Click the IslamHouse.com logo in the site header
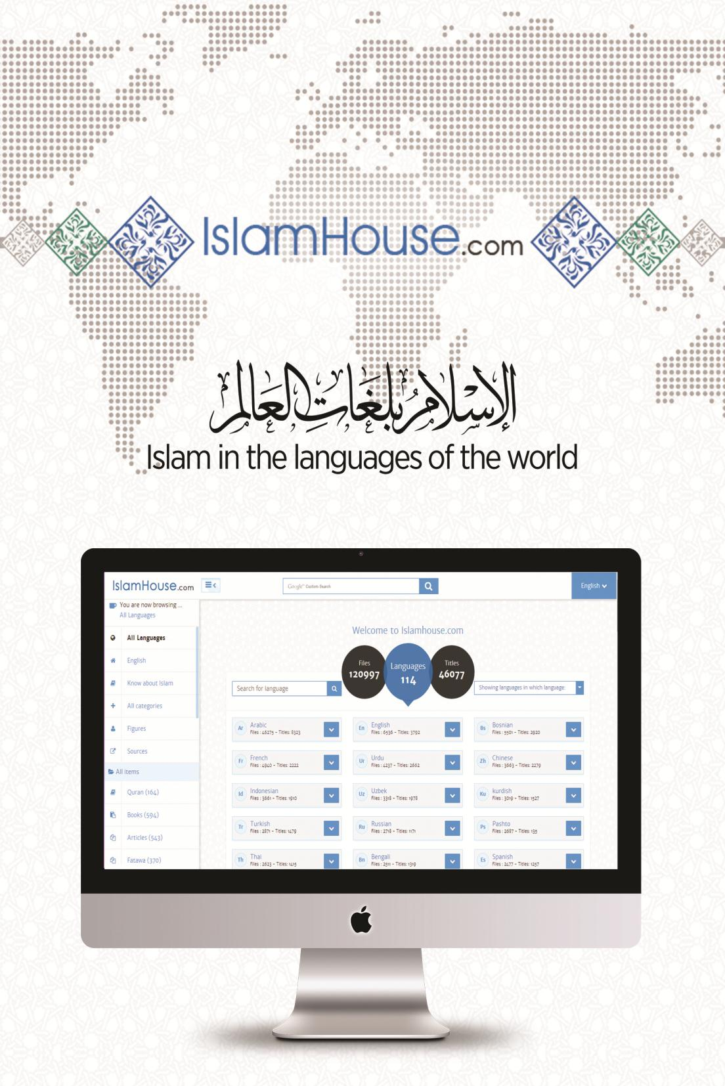Viewport: 725px width, 1086px height. click(153, 586)
